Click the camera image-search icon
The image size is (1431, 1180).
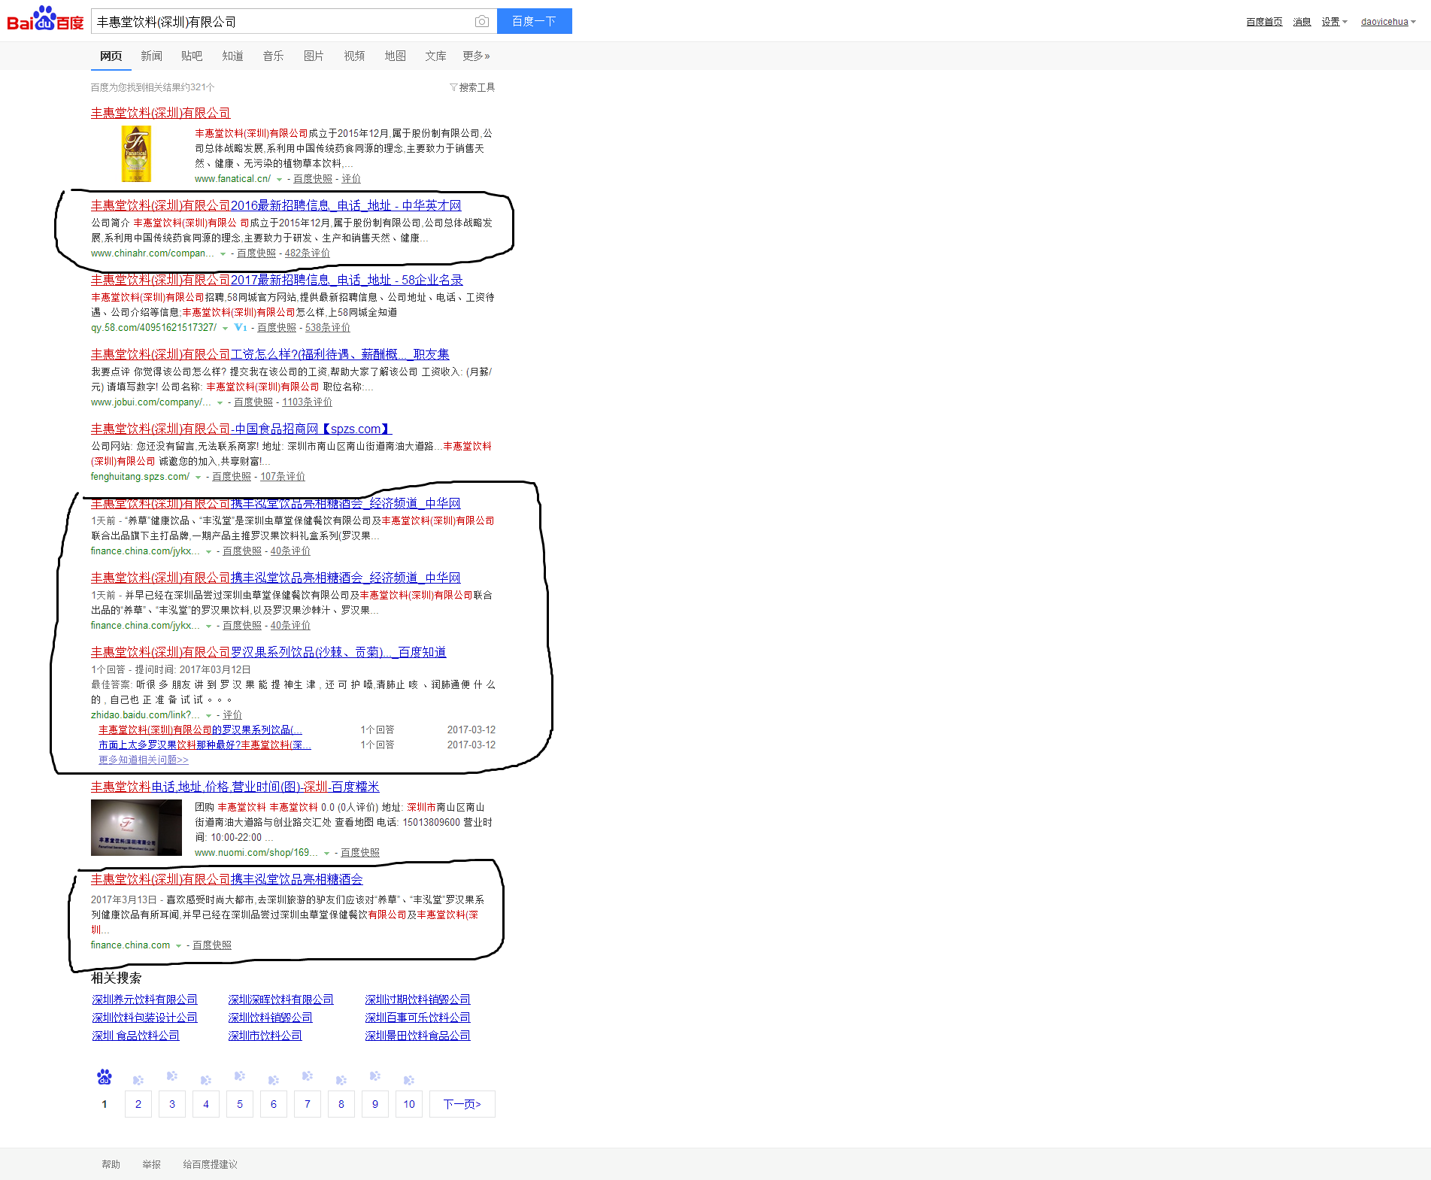(x=482, y=21)
